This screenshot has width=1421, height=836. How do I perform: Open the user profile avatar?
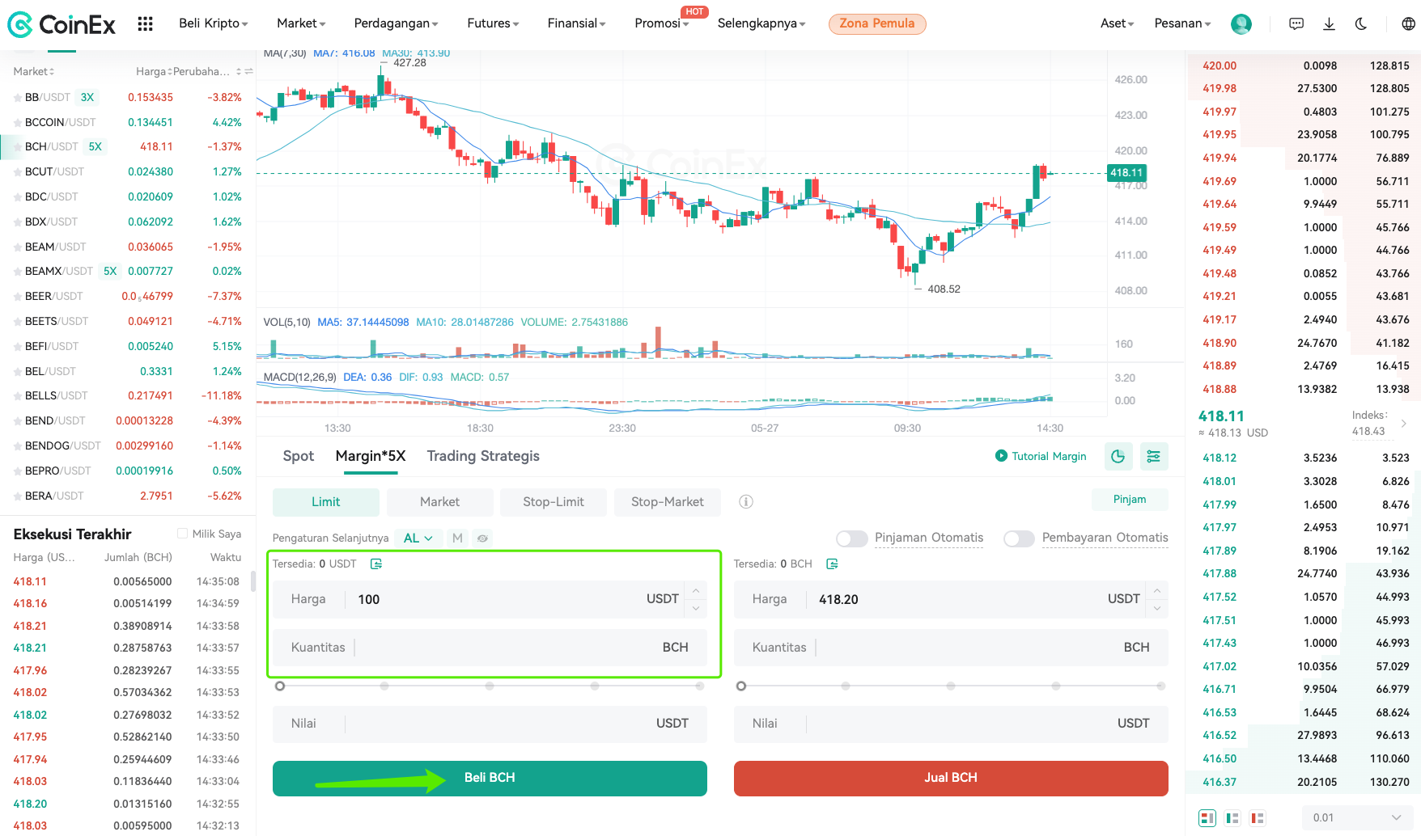[x=1241, y=24]
